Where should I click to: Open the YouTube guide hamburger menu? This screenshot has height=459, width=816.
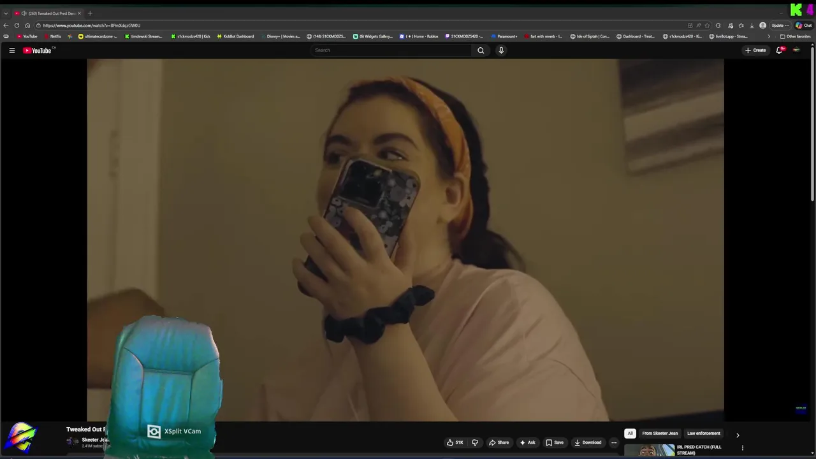(x=11, y=50)
